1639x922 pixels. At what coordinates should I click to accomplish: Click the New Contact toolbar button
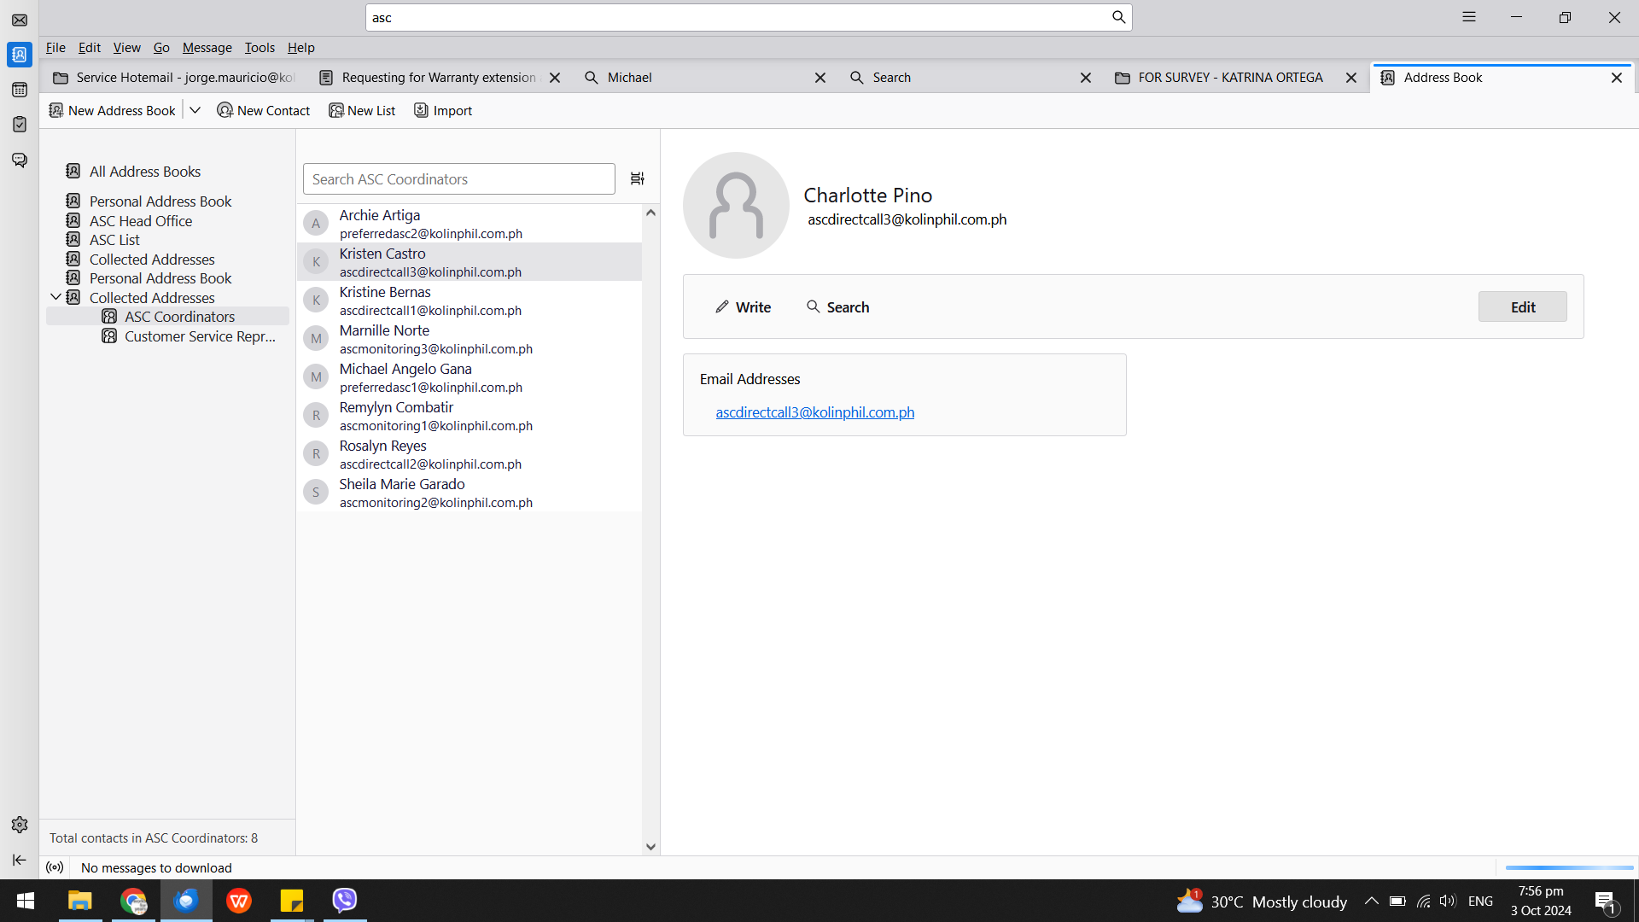click(264, 110)
